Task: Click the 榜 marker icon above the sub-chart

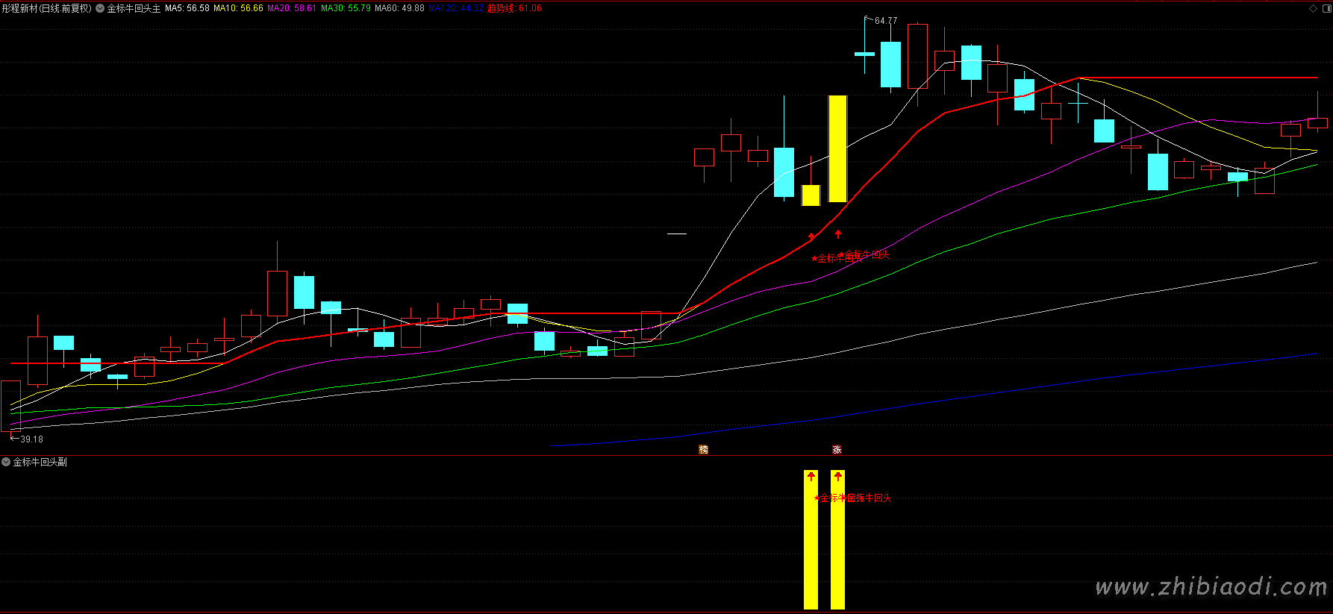Action: click(703, 449)
